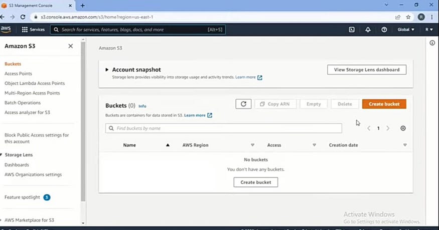Click external link icon beside Buckets Learn more

[210, 115]
